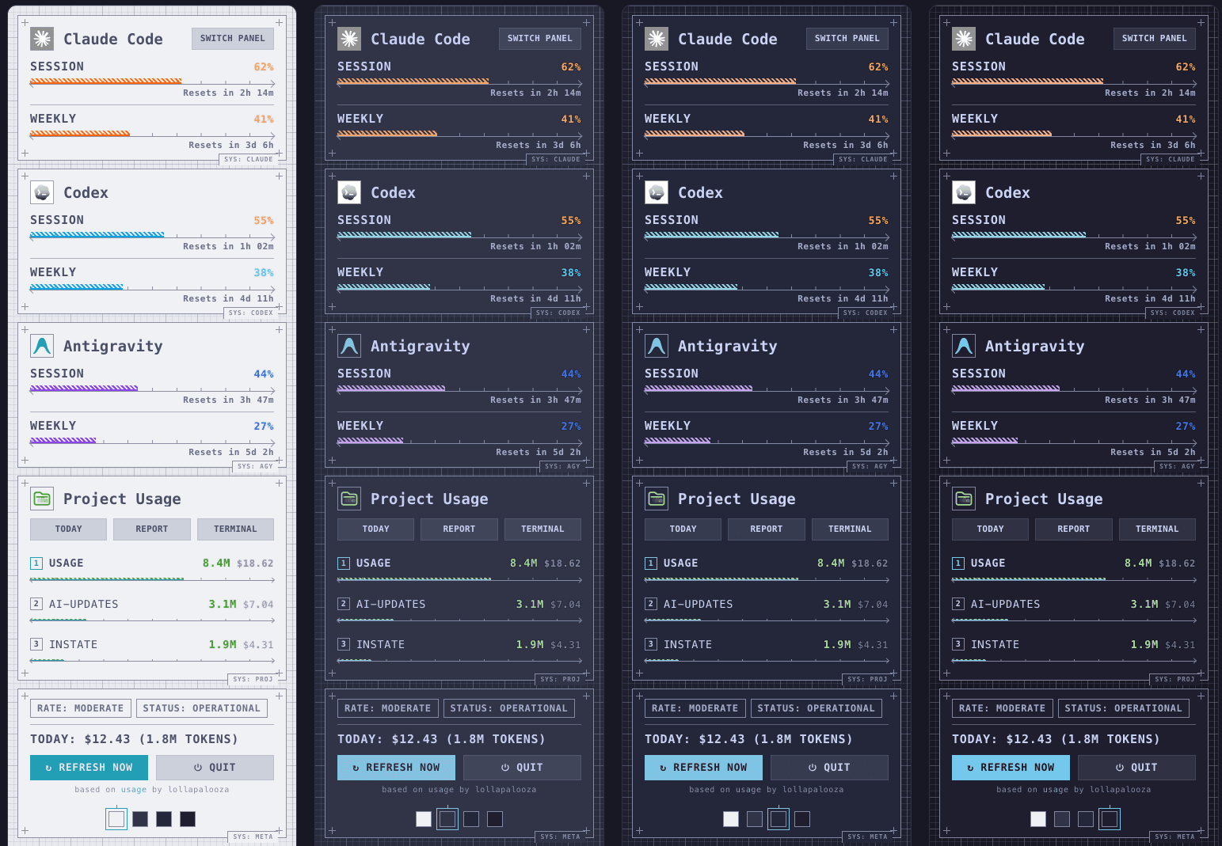Viewport: 1222px width, 846px height.
Task: Click QUIT in the second panel
Action: click(522, 768)
